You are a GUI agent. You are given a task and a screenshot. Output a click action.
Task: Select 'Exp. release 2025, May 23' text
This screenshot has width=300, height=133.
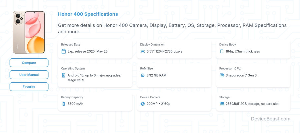click(x=87, y=51)
